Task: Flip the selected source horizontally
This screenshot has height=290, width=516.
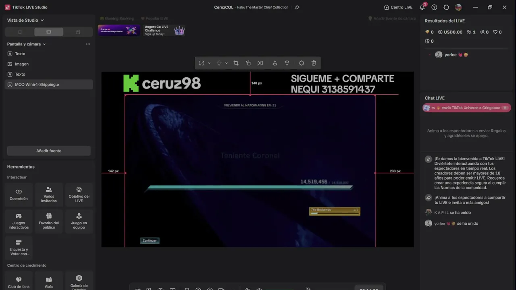Action: (260, 63)
